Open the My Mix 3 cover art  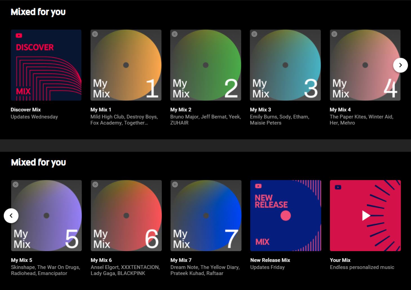[285, 65]
